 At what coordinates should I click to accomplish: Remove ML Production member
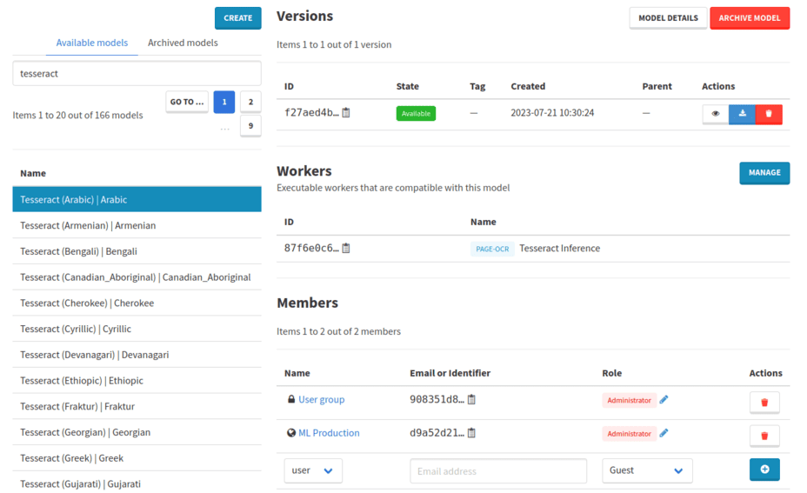pos(764,436)
